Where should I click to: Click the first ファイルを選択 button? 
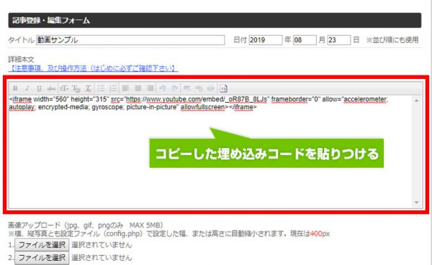point(42,245)
